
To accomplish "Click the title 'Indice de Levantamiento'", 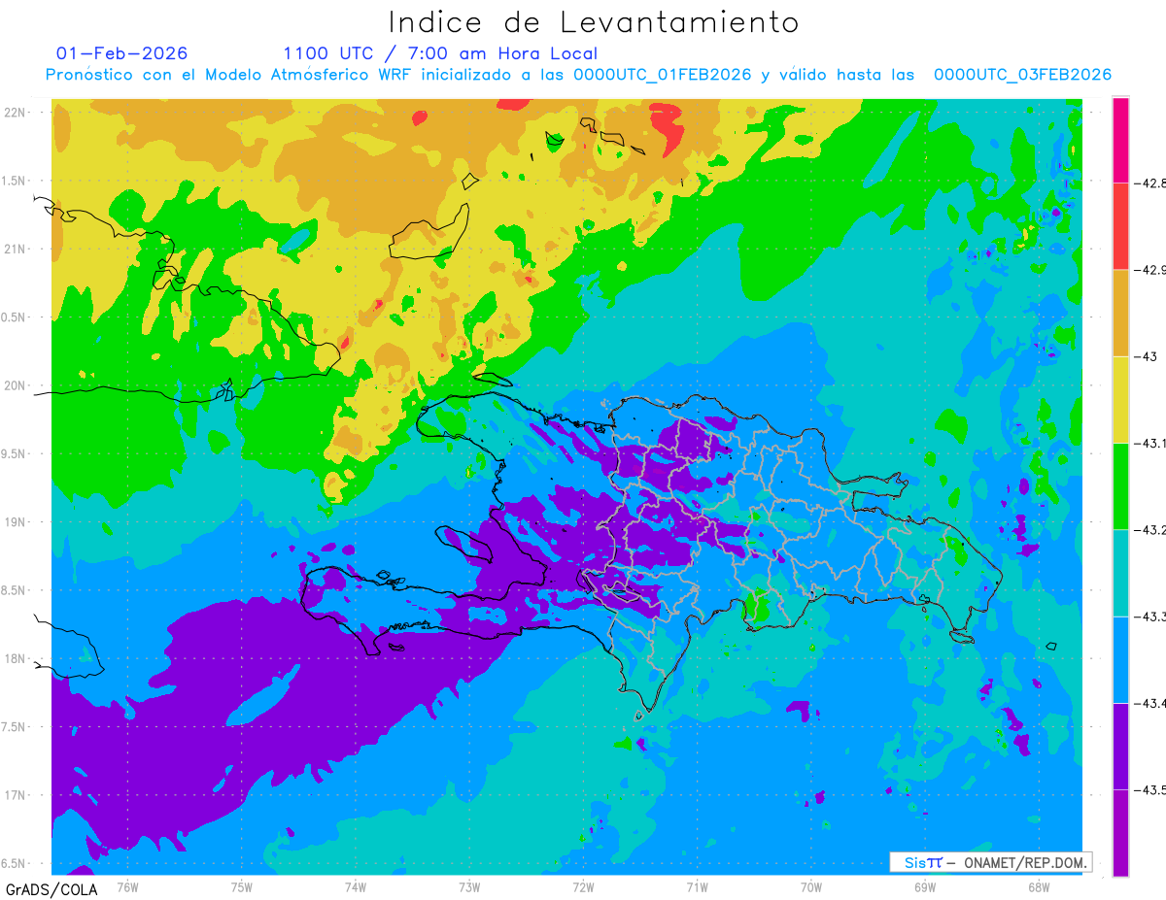I will [594, 21].
